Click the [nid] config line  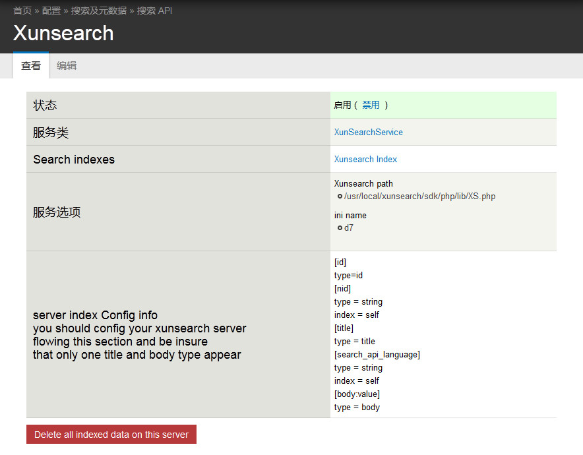tap(342, 288)
